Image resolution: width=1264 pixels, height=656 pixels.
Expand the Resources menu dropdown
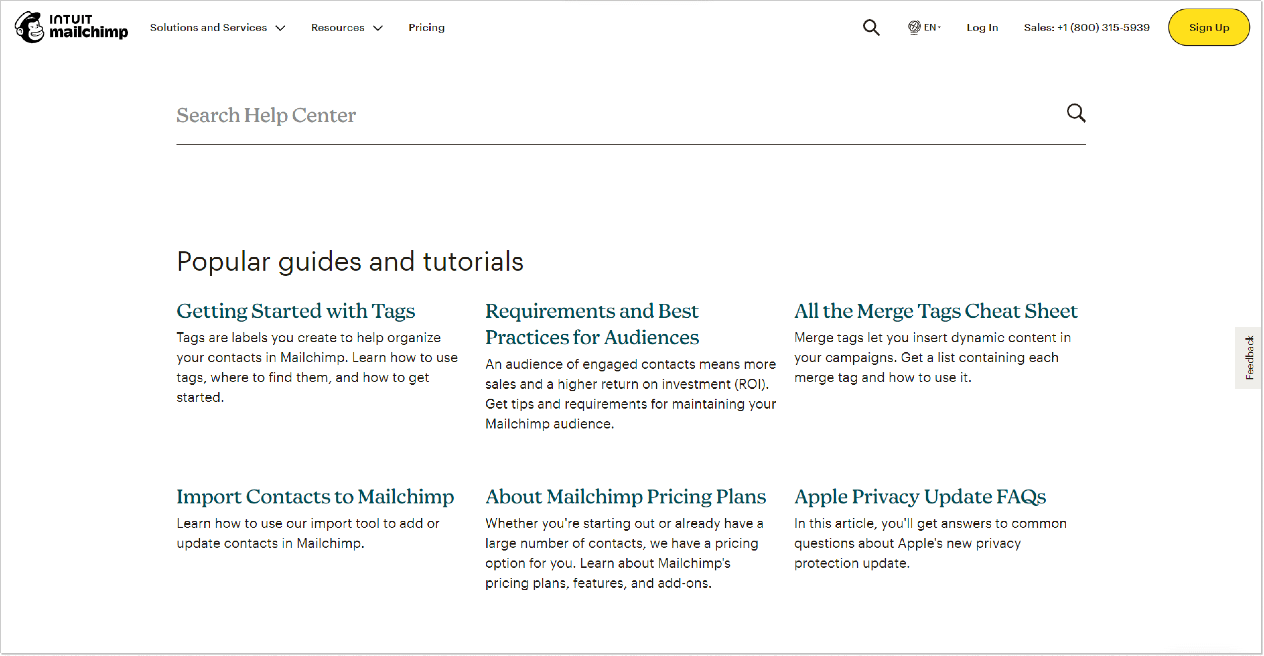pos(346,28)
